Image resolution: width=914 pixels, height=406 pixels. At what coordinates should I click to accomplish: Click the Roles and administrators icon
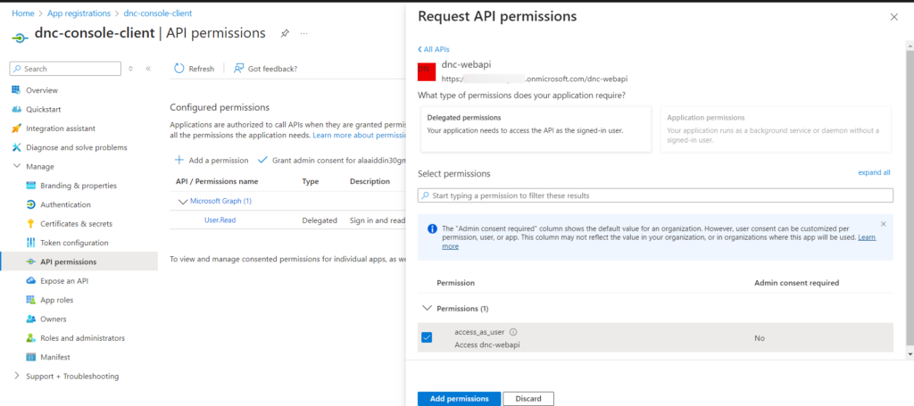pyautogui.click(x=31, y=338)
